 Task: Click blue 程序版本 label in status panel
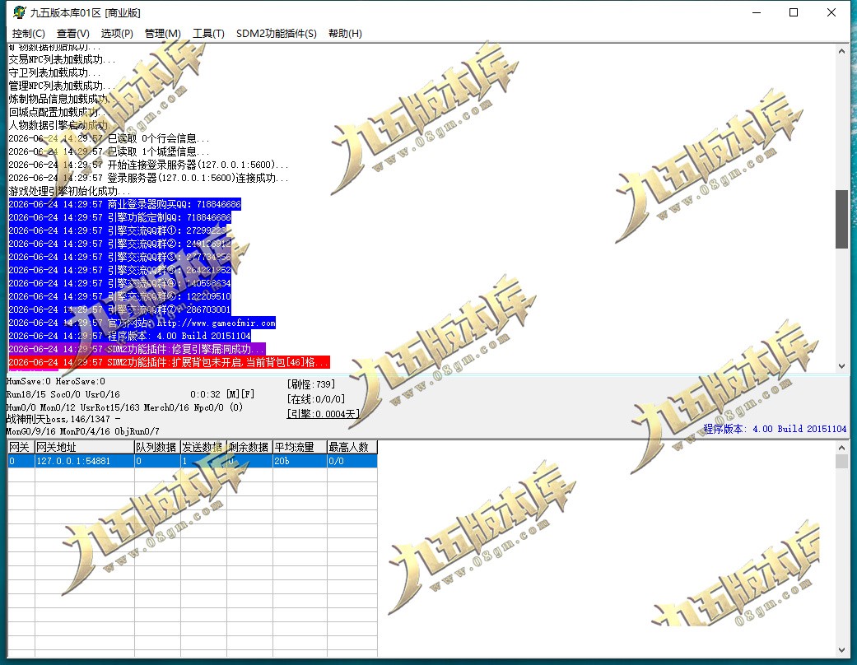775,429
